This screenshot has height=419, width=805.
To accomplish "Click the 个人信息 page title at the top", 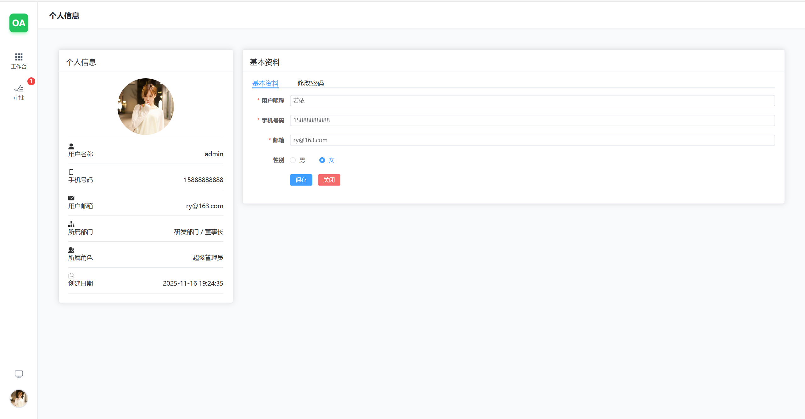I will point(64,16).
